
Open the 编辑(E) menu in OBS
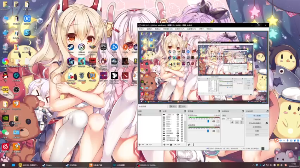point(149,29)
